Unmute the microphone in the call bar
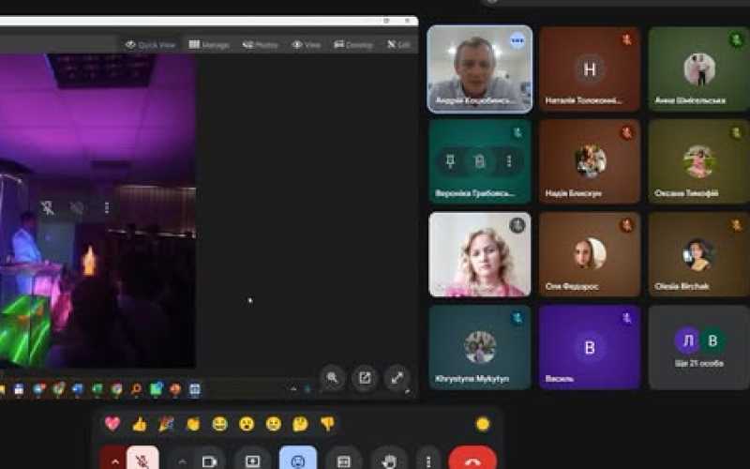Image resolution: width=750 pixels, height=469 pixels. click(142, 460)
